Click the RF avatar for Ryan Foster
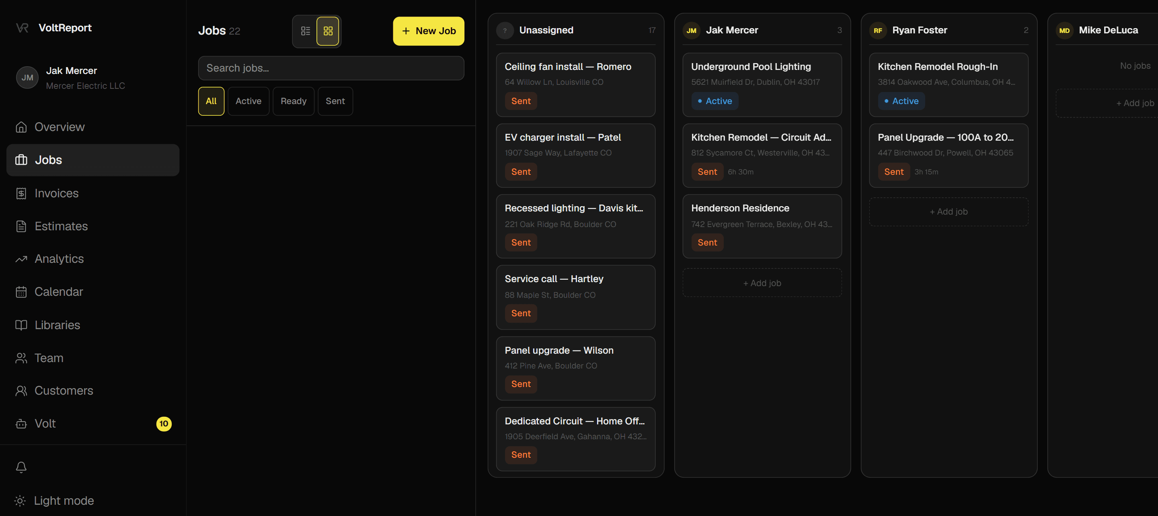 click(x=878, y=31)
